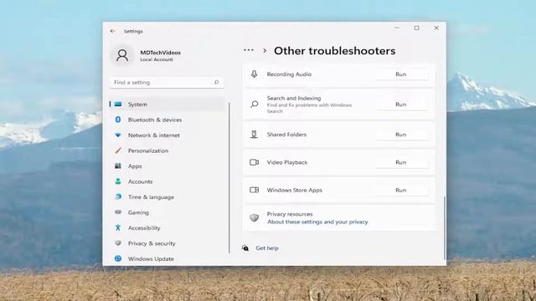The width and height of the screenshot is (536, 301).
Task: Click the Network wifi icon in sidebar
Action: tap(118, 135)
